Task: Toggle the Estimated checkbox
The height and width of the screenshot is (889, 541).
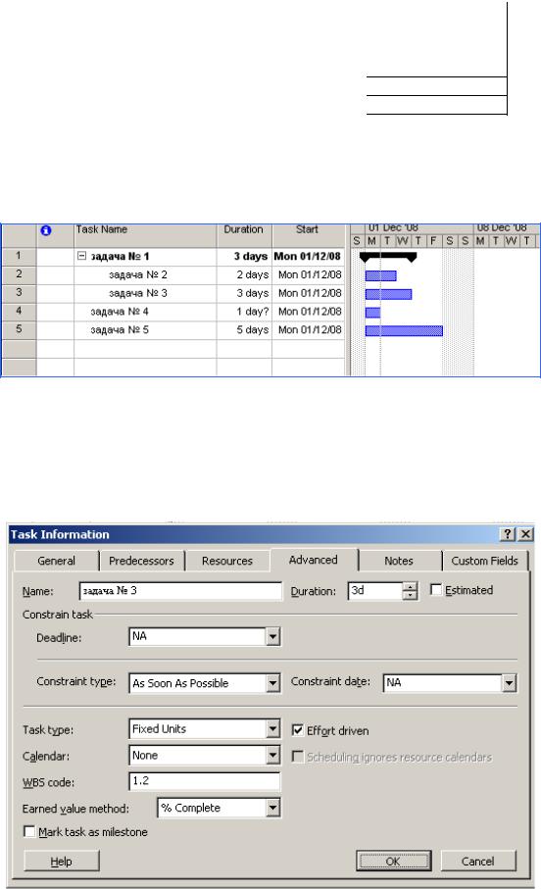Action: [436, 590]
